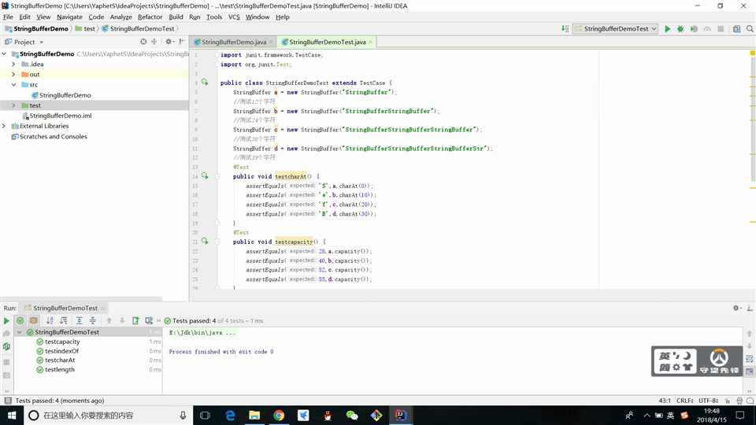Collapse StringBufferDemoTest results tree node
756x425 pixels.
[x=20, y=332]
